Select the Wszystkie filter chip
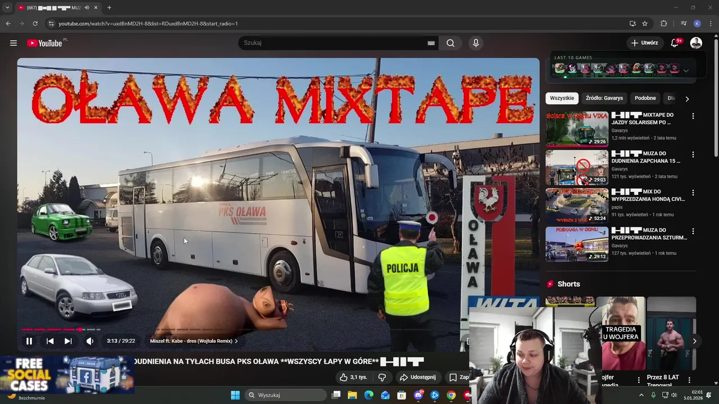The width and height of the screenshot is (719, 404). [x=562, y=98]
